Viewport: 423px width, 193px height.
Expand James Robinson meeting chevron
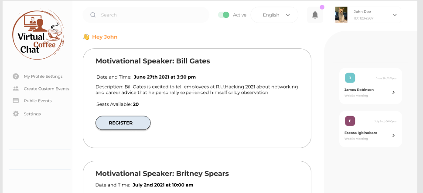393,92
